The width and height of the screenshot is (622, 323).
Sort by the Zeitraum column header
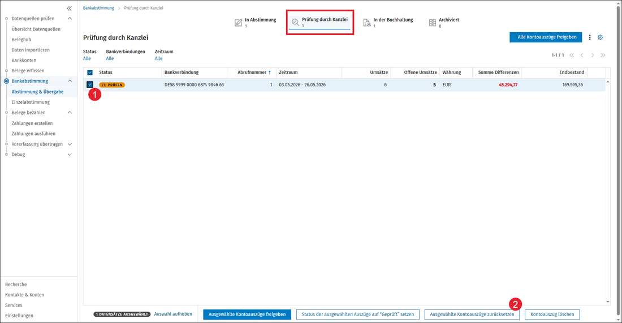288,72
